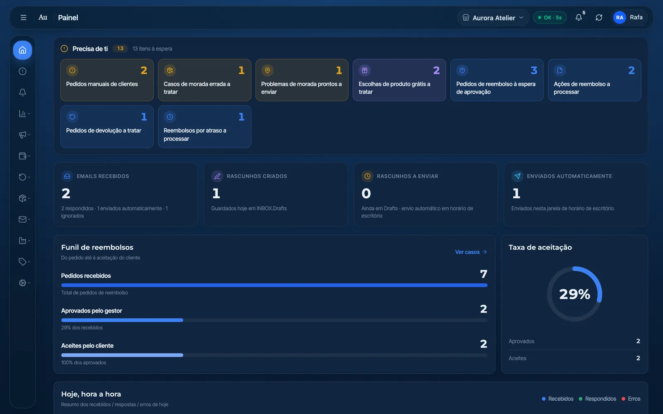Click the Pedidos recebidos progress bar

point(274,285)
